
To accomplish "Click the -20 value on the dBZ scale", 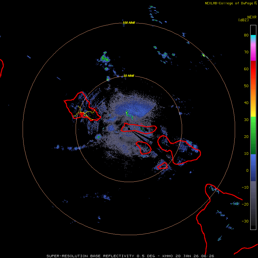I will point(245,204).
